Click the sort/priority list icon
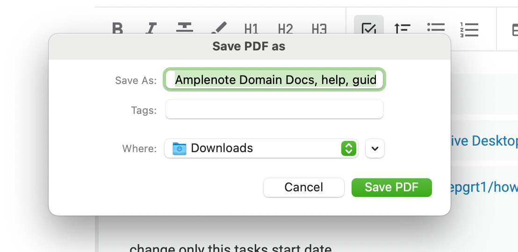518x252 pixels. click(402, 28)
